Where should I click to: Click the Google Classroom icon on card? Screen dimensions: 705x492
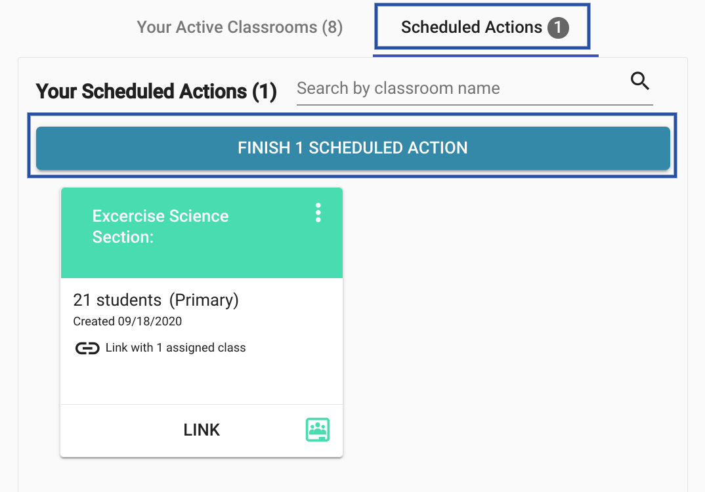(318, 430)
